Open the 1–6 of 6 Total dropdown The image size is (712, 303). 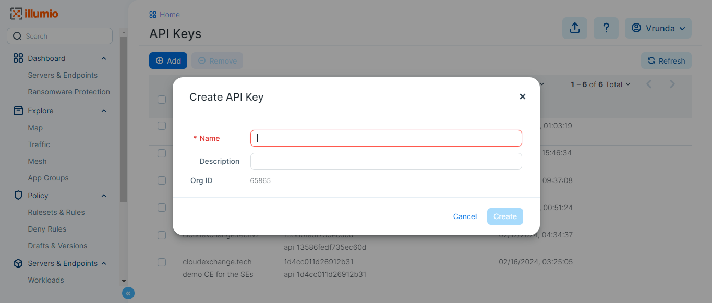point(600,84)
